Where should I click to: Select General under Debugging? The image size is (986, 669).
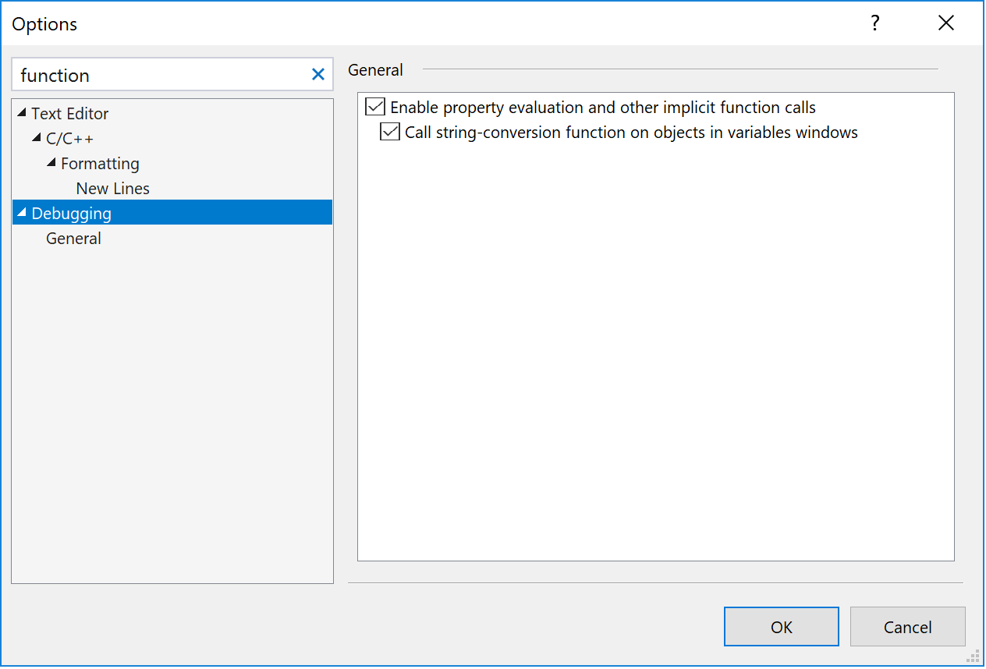[73, 238]
